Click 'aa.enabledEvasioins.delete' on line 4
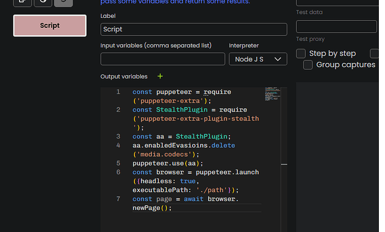Screen dimensions: 385x232 pos(184,146)
